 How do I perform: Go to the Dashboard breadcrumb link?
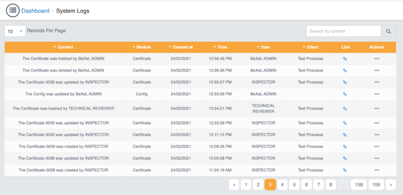(35, 11)
